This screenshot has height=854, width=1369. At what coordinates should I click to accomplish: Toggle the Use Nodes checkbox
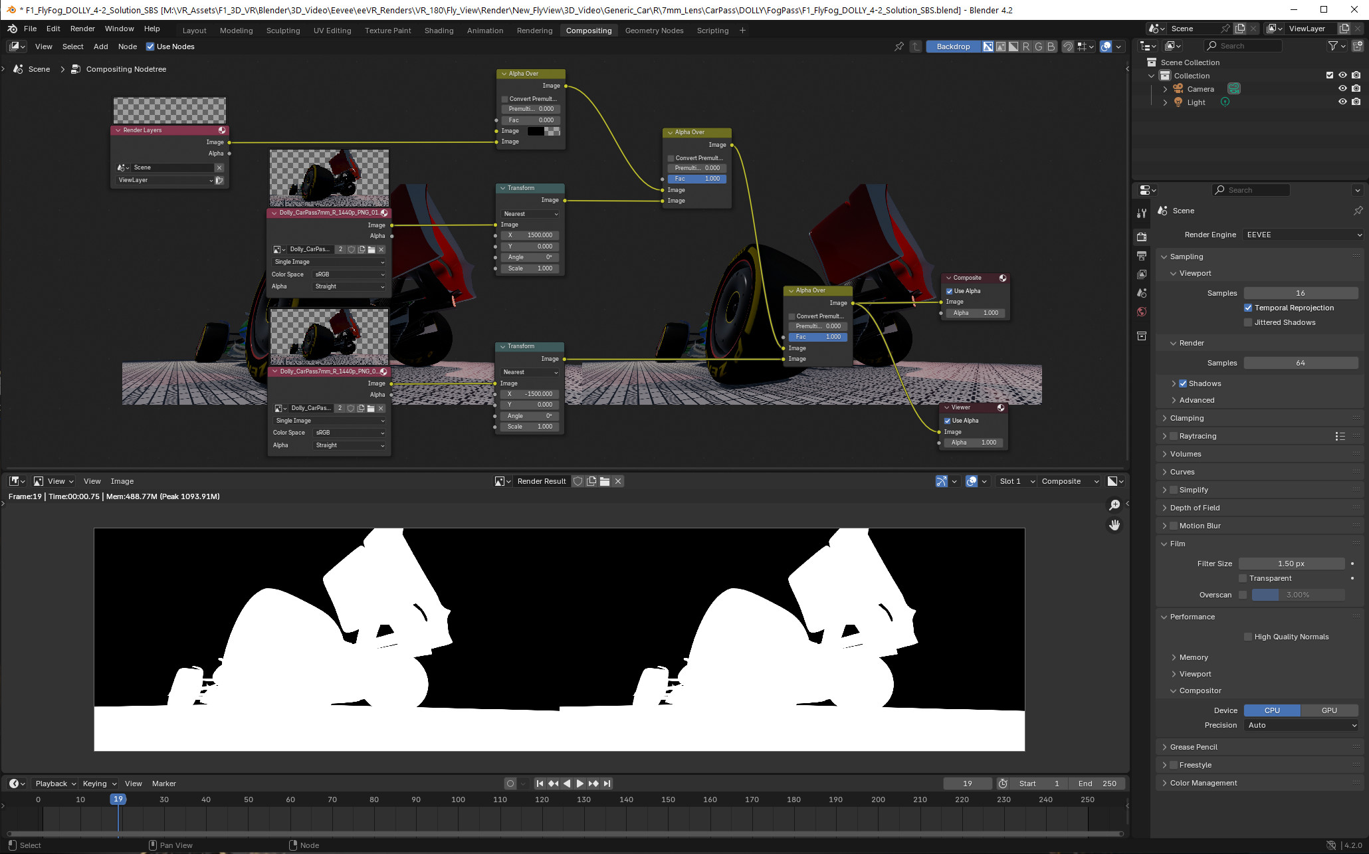click(x=150, y=47)
